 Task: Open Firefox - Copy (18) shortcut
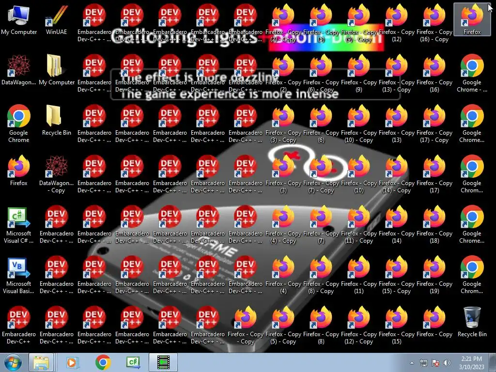(x=434, y=225)
